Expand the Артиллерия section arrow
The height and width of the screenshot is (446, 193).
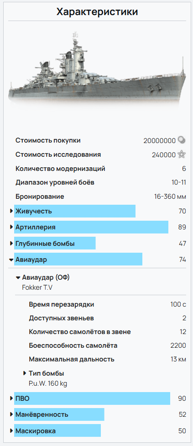point(11,227)
